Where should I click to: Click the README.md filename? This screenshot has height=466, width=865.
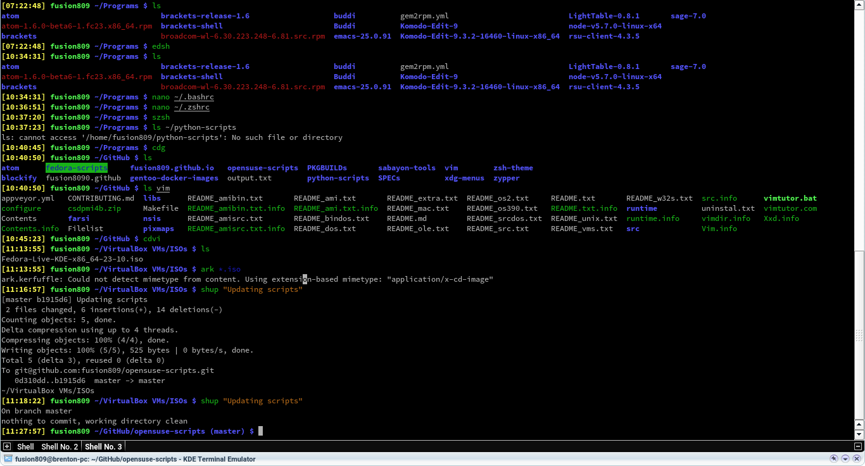click(x=407, y=218)
